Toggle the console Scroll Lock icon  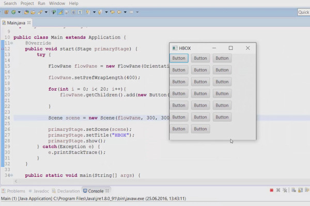pyautogui.click(x=300, y=190)
